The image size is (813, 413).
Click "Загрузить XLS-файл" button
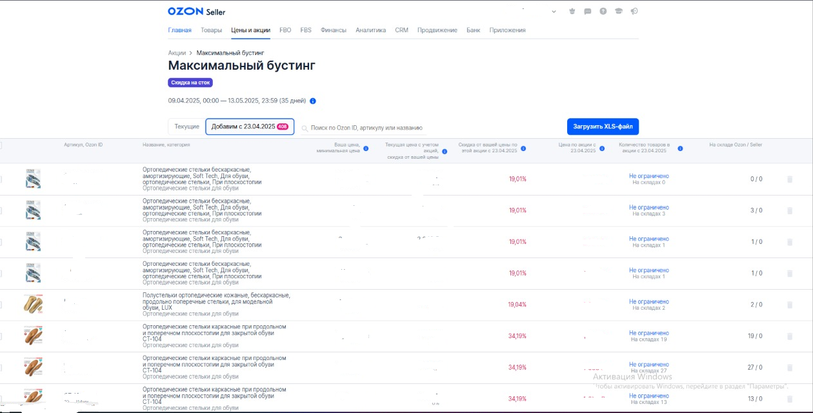603,126
